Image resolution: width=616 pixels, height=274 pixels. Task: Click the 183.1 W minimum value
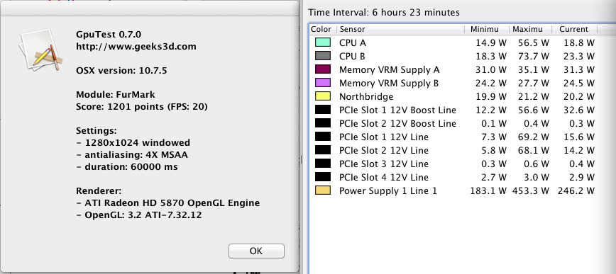488,191
